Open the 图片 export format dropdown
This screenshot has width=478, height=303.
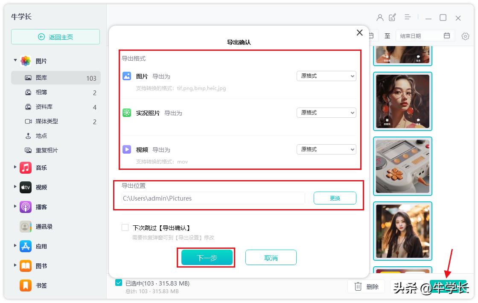pos(326,76)
